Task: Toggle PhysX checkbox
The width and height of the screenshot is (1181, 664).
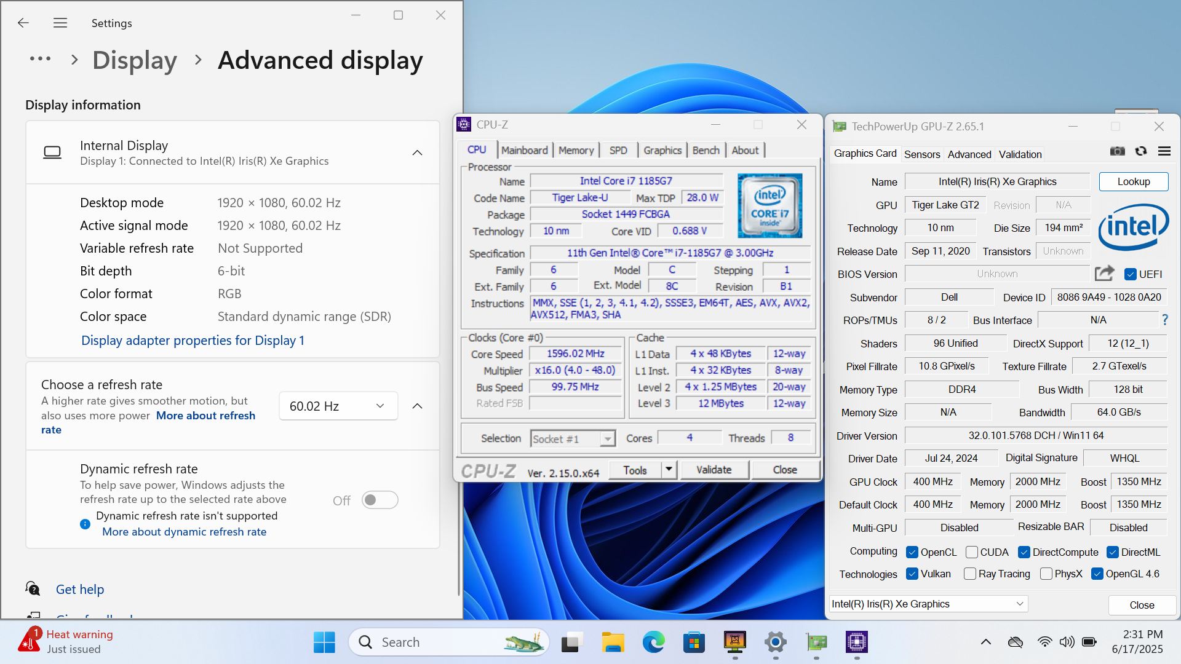Action: [x=1046, y=574]
